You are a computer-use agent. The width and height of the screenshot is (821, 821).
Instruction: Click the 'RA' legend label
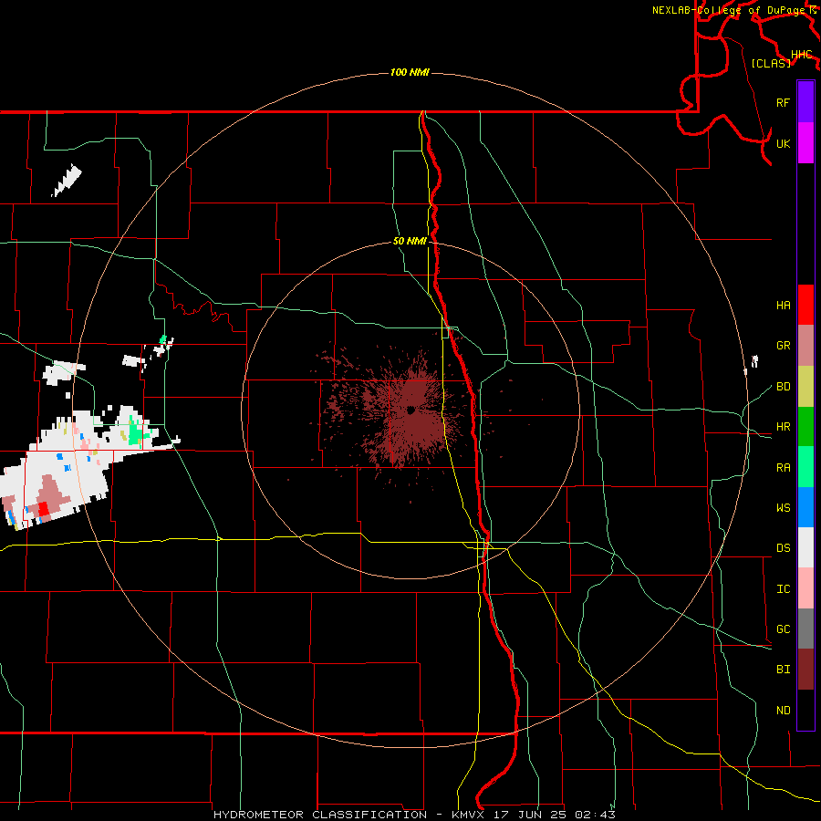[x=784, y=468]
